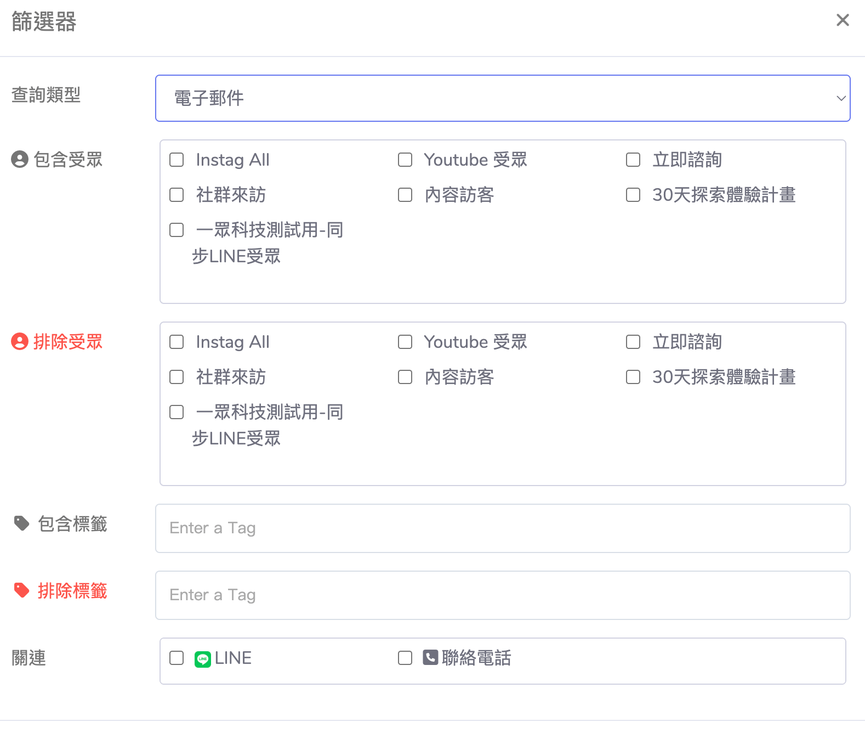Open the 查詢類型 dropdown showing 電子郵件

502,98
